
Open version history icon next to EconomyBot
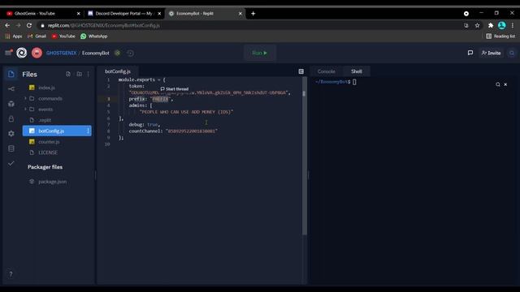130,53
